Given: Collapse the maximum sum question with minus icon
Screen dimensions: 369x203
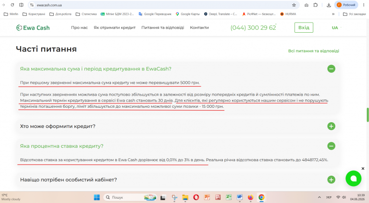Looking at the screenshot, I should tap(331, 69).
